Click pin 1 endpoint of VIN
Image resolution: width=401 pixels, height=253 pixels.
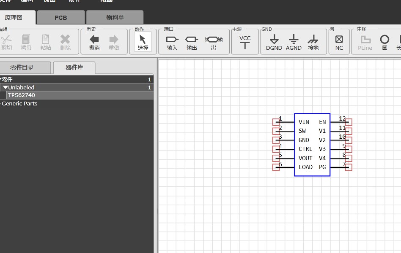(x=276, y=122)
